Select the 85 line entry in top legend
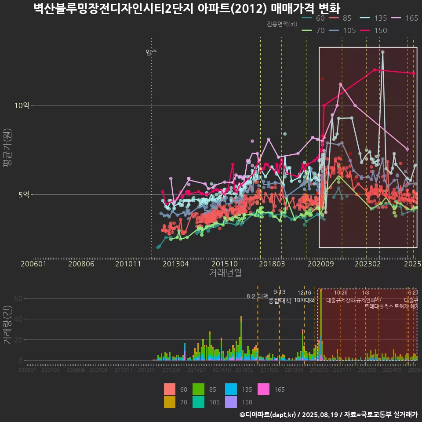422x422 pixels. click(x=340, y=18)
